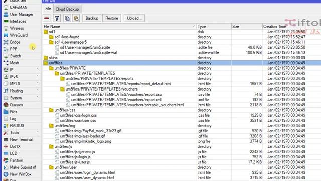Open Dot1X menu
321x181 pixels.
tap(15, 146)
